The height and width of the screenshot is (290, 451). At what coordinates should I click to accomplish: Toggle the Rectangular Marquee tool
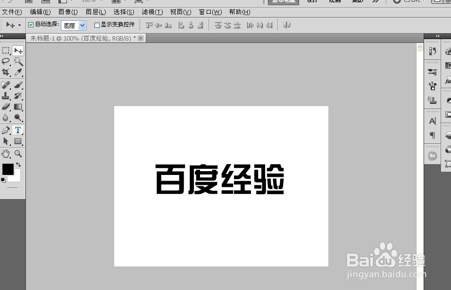pos(6,50)
